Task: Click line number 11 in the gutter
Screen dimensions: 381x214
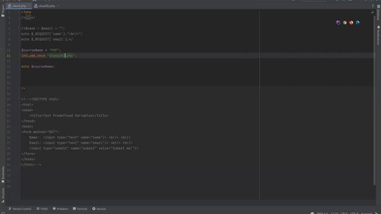Action: 8,55
